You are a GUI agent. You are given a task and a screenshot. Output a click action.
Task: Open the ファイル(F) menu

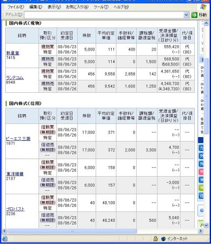16,7
